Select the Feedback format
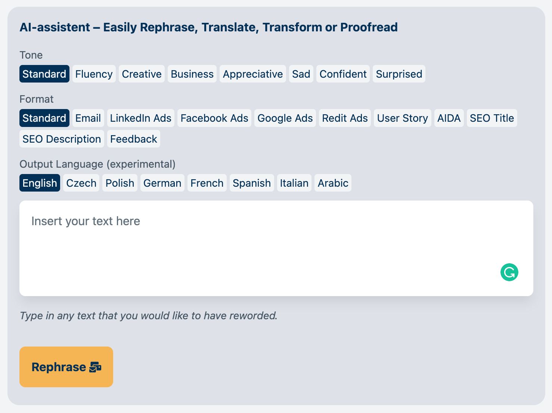Image resolution: width=552 pixels, height=413 pixels. [x=133, y=139]
